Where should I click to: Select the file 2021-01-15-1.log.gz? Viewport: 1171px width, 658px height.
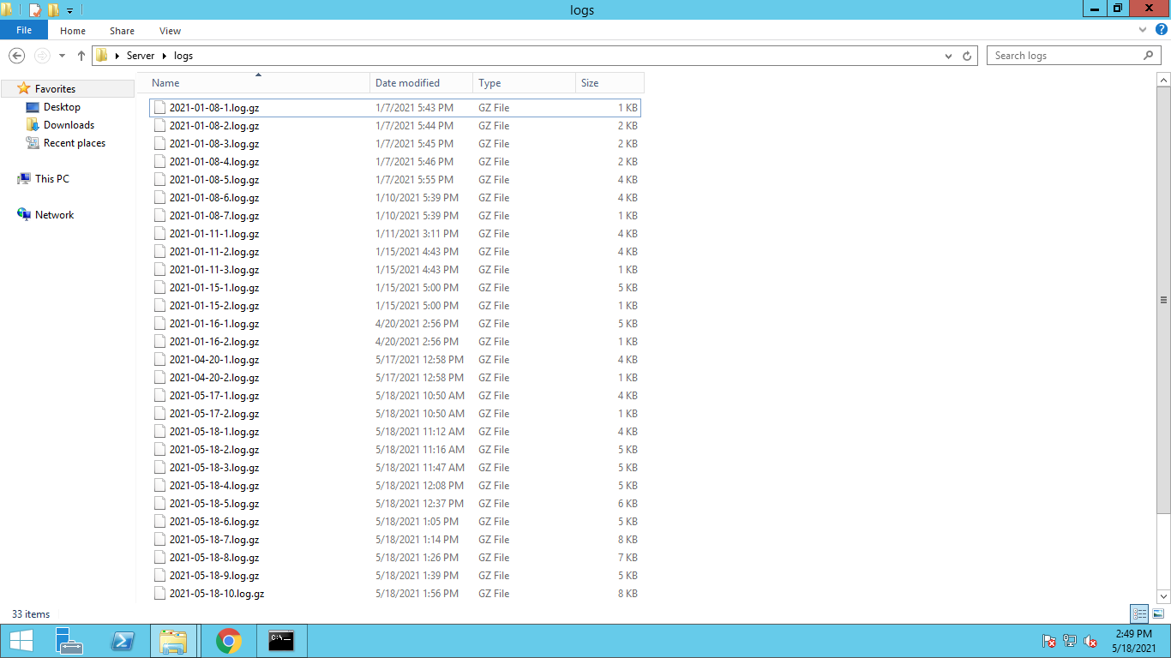point(395,288)
